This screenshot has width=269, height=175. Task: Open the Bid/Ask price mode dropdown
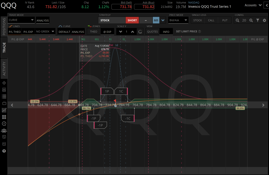click(178, 20)
